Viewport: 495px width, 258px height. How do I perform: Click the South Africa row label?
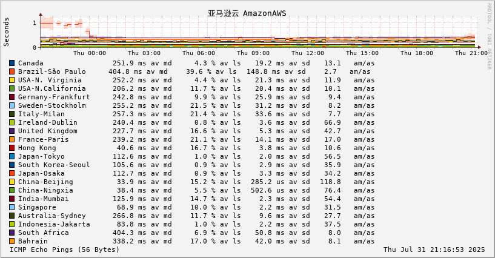pos(43,233)
